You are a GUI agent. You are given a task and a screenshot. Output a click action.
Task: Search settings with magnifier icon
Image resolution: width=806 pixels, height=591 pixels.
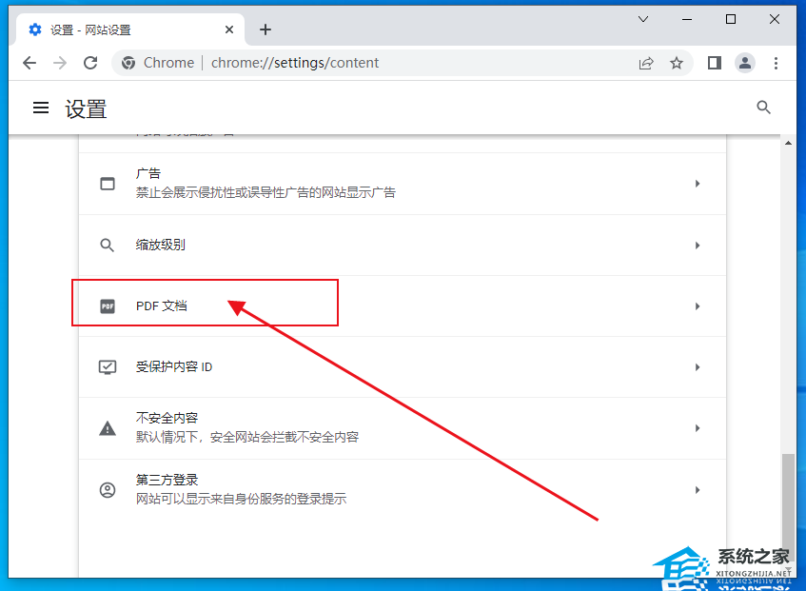coord(763,108)
